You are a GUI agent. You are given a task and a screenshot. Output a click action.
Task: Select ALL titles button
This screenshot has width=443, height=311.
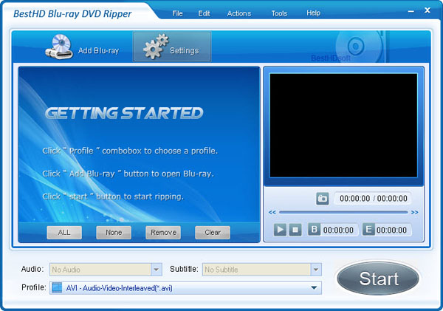coord(64,233)
